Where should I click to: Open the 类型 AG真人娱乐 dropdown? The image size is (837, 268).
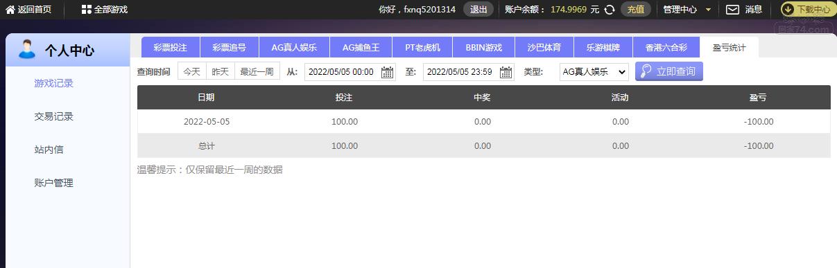[594, 71]
